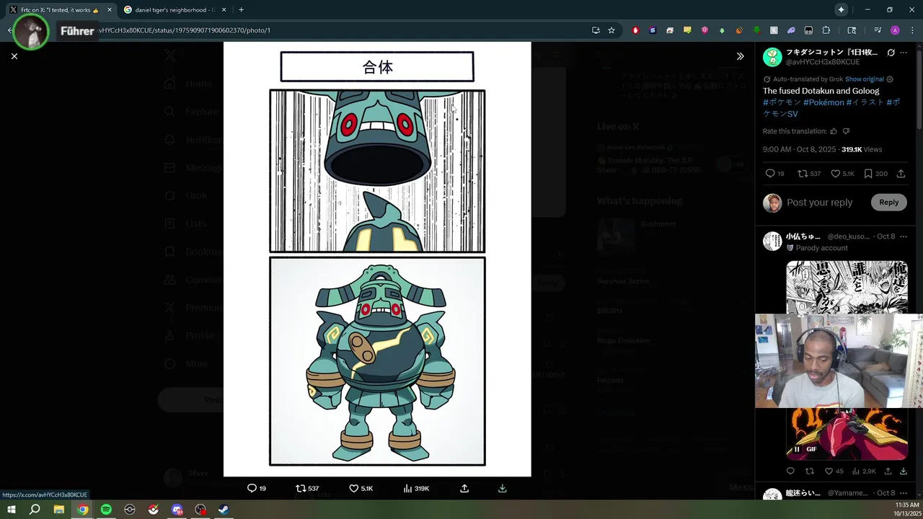
Task: Focus the Post your reply field
Action: click(820, 203)
